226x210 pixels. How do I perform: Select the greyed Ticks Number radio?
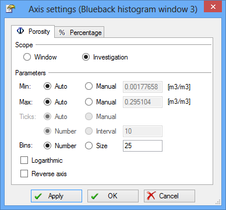coord(47,131)
